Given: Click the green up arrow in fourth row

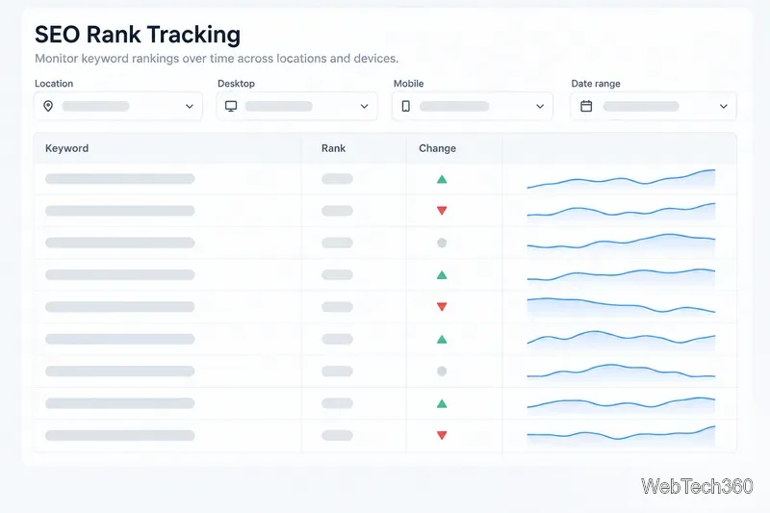Looking at the screenshot, I should pos(442,275).
